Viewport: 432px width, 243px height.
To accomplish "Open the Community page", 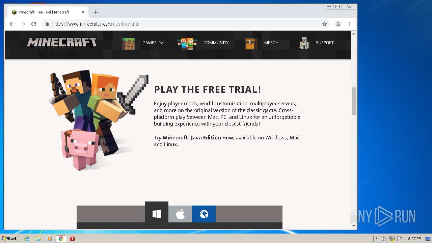I will click(216, 43).
